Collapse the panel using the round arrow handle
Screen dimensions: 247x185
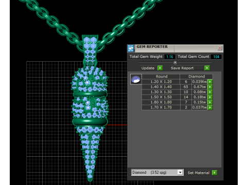(x=175, y=62)
